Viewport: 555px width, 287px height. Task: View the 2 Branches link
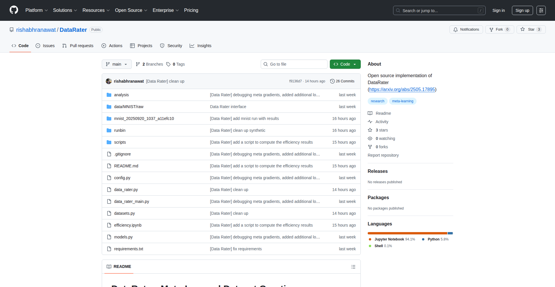[149, 64]
